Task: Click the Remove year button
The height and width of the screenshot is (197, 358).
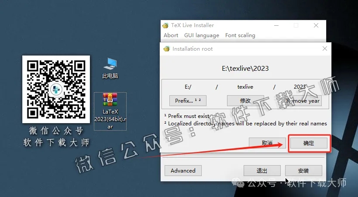Action: [x=303, y=100]
